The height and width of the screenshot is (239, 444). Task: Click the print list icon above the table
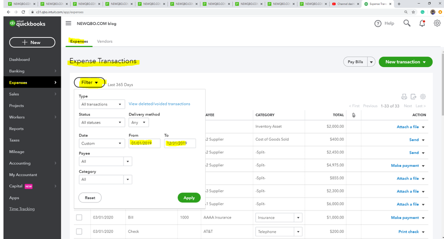(x=404, y=97)
